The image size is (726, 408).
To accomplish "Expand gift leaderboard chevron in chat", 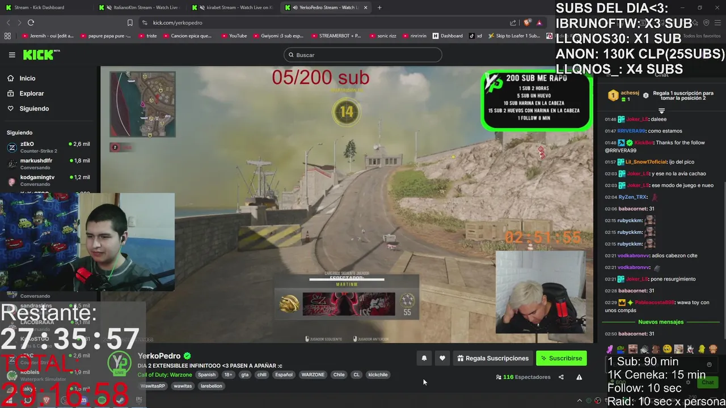I will (661, 110).
